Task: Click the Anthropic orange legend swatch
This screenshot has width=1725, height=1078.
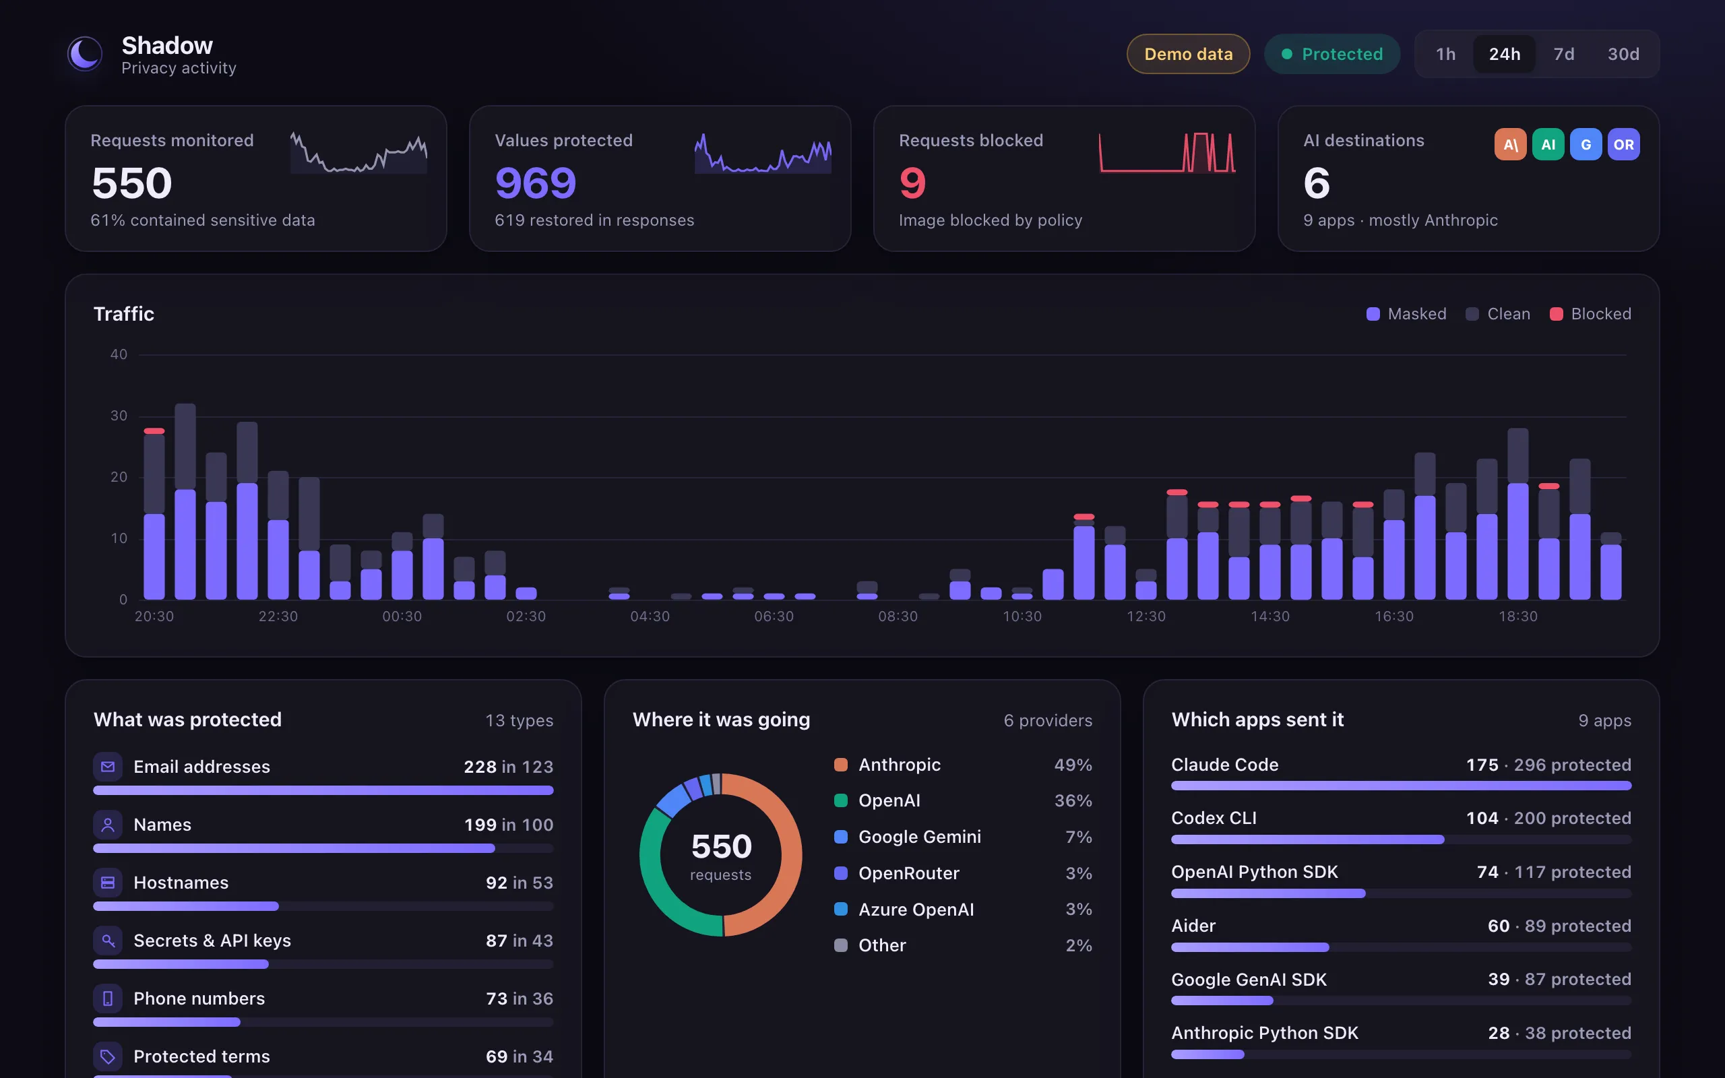Action: tap(840, 765)
